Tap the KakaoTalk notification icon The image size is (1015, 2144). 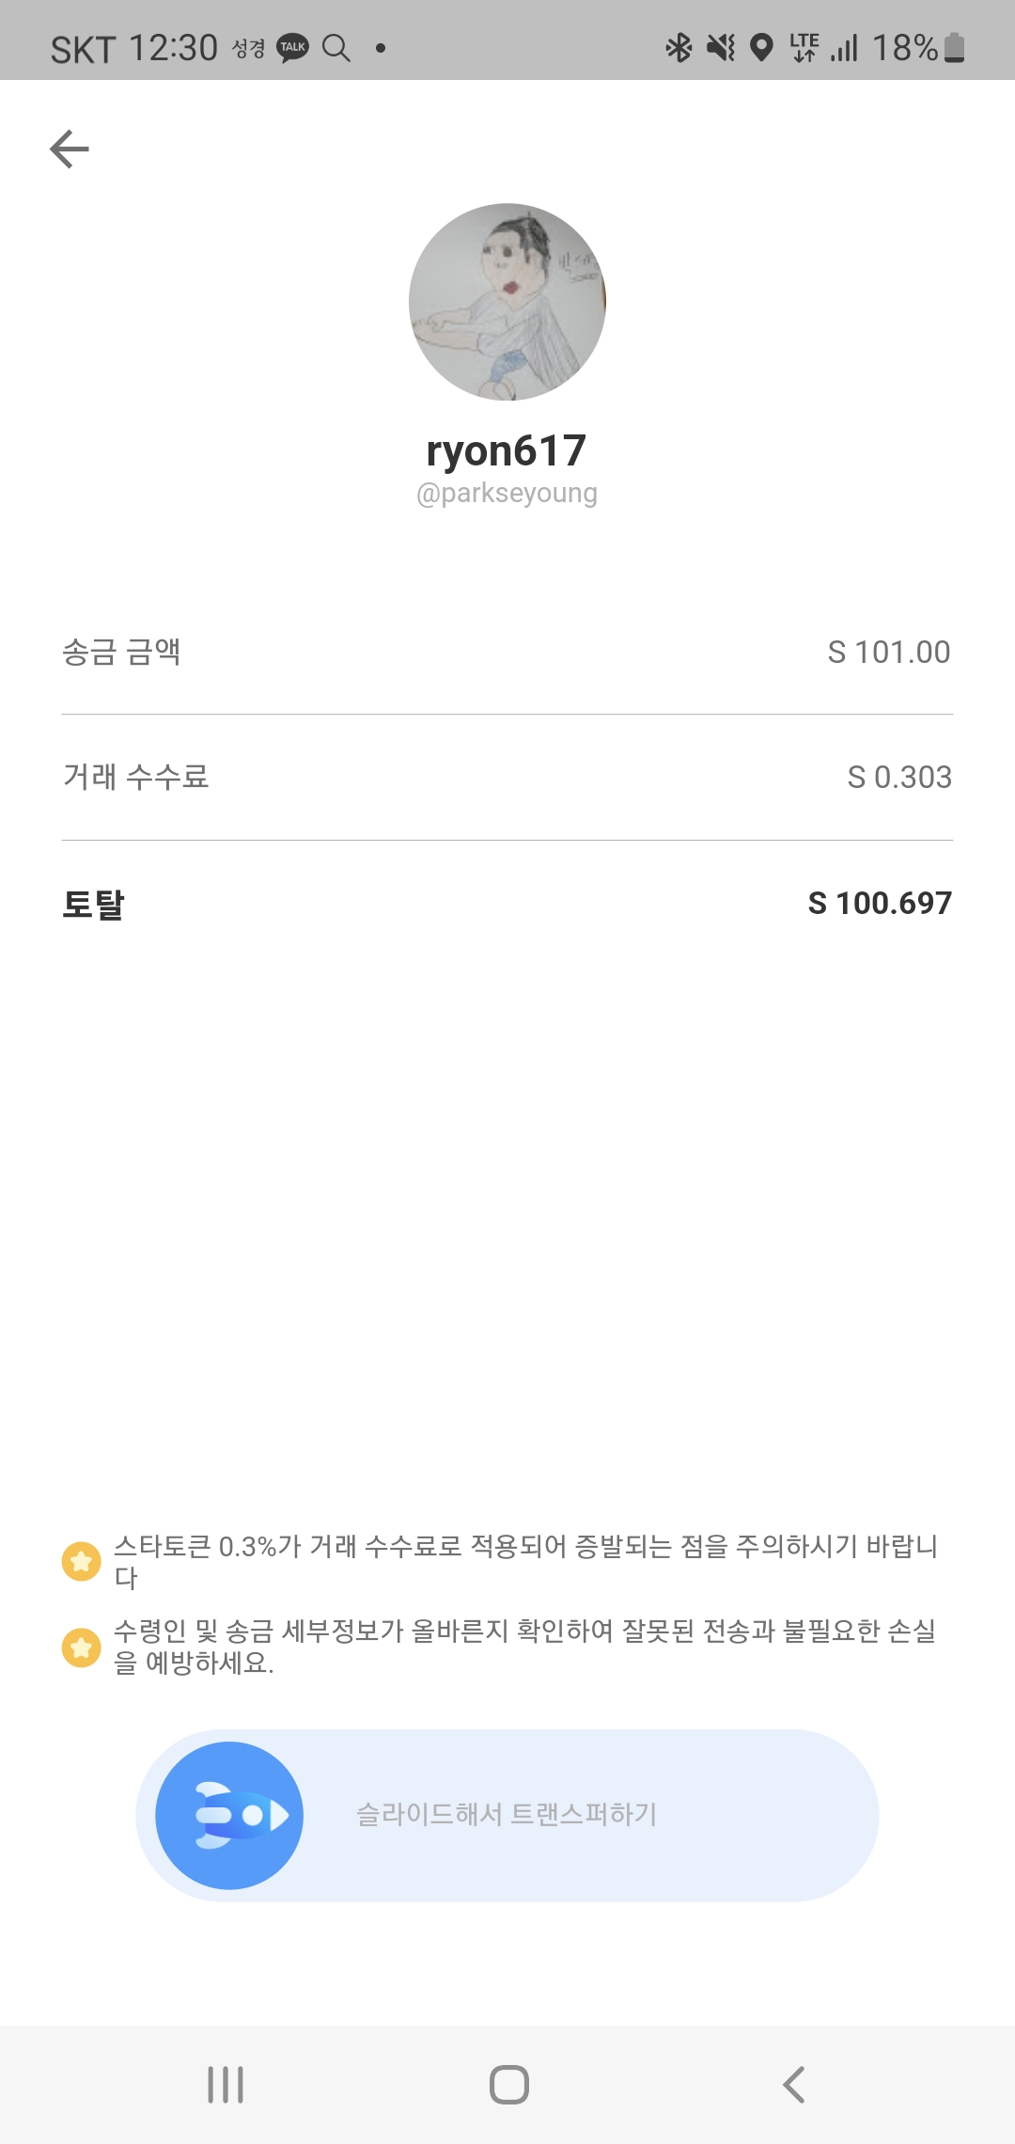292,47
